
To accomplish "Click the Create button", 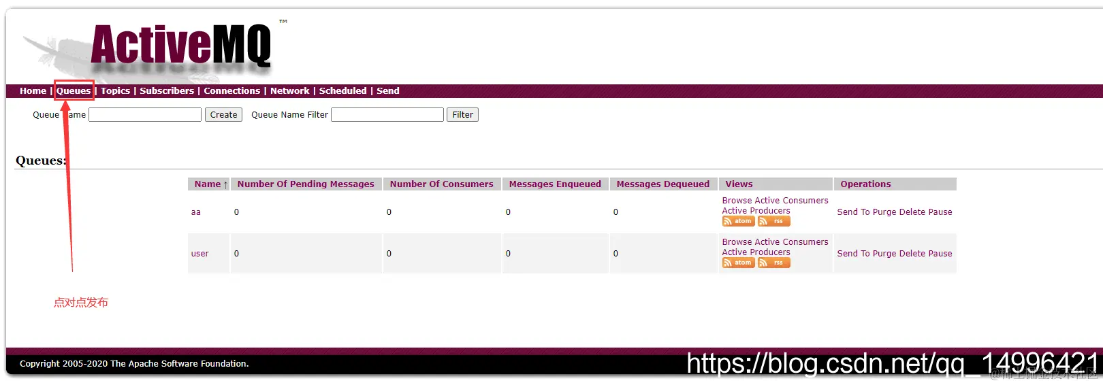I will tap(223, 115).
